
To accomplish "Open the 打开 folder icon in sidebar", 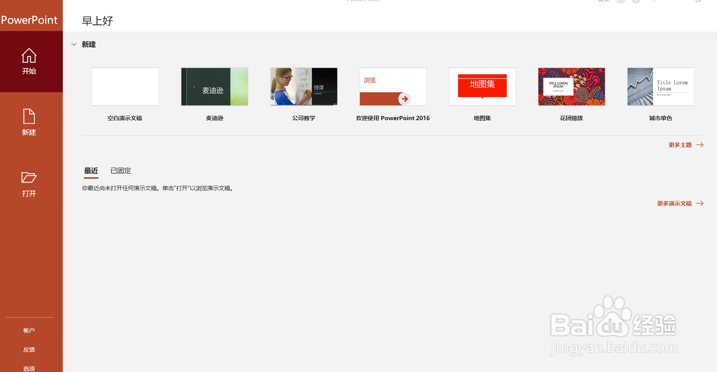I will (29, 178).
